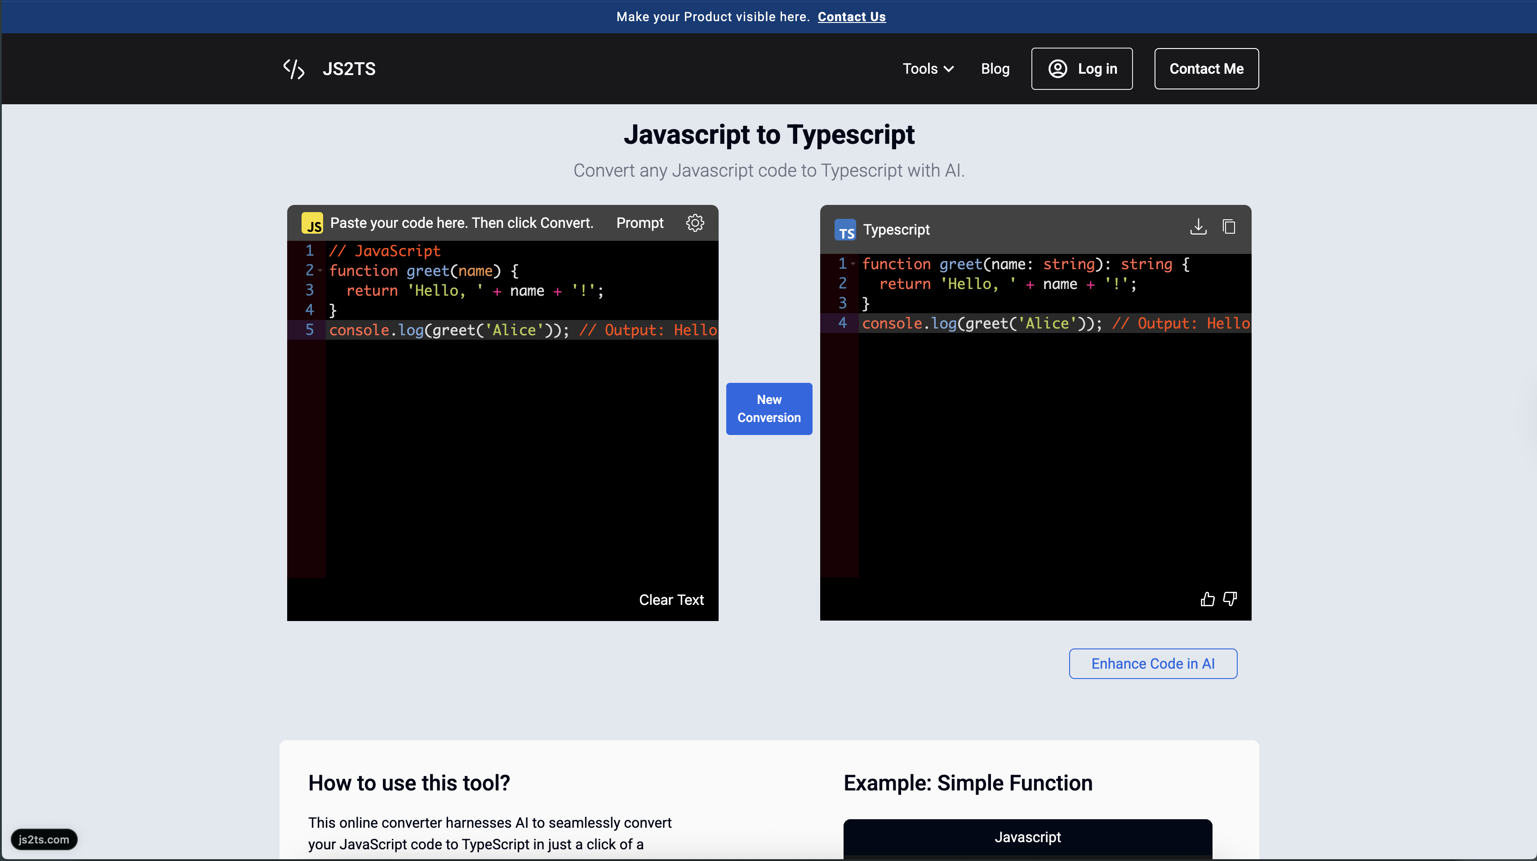This screenshot has height=861, width=1537.
Task: Collapse the fold arrow on TypeScript line 1
Action: (x=853, y=264)
